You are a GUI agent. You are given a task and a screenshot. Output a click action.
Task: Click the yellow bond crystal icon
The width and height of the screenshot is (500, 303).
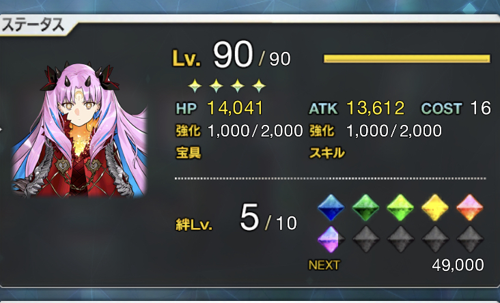tap(435, 207)
